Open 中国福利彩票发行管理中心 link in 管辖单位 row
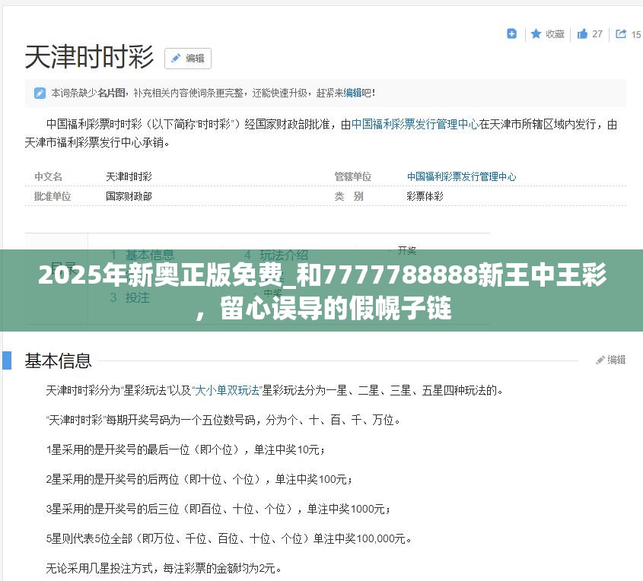The height and width of the screenshot is (581, 643). 461,176
